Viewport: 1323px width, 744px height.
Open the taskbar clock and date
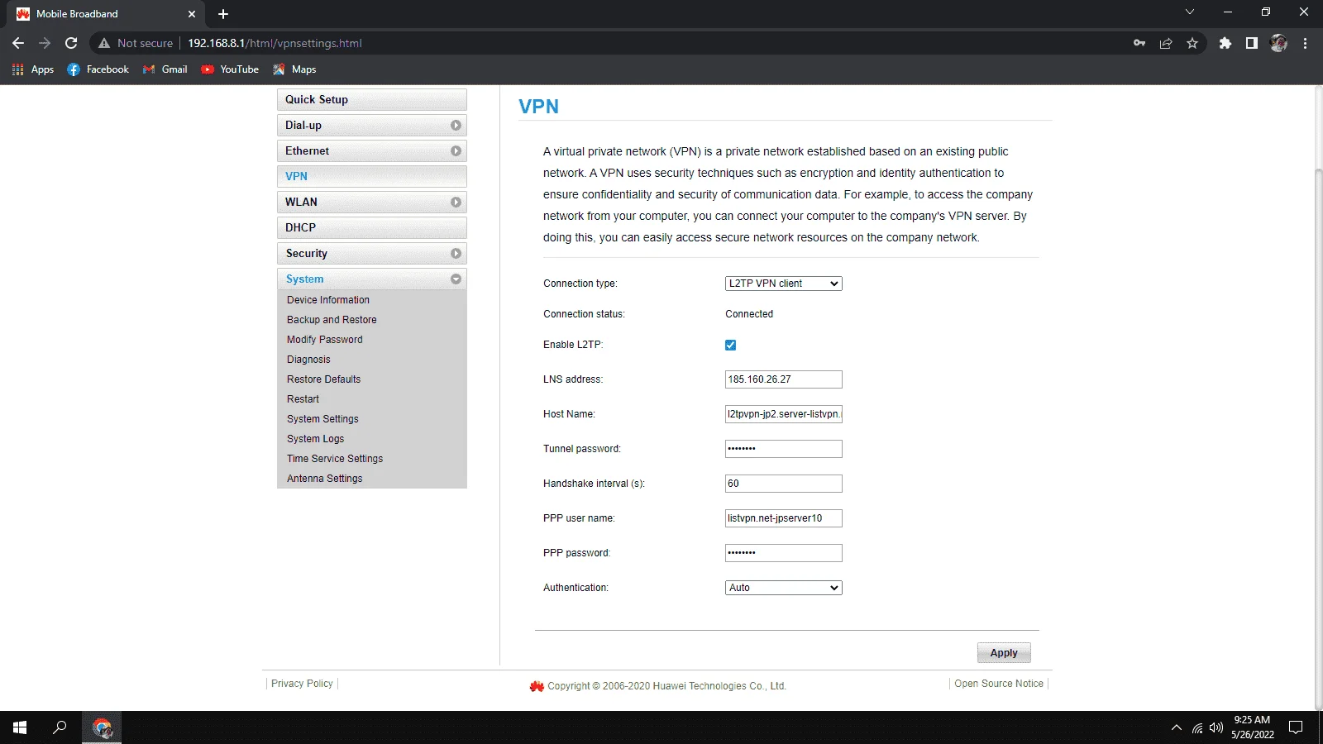click(x=1252, y=727)
